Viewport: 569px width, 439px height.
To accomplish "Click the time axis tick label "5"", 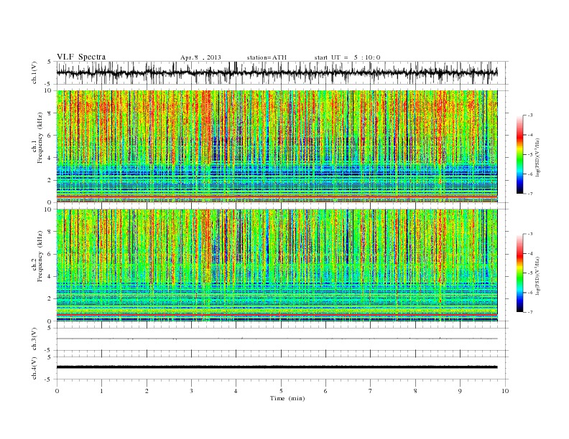I will tap(281, 391).
